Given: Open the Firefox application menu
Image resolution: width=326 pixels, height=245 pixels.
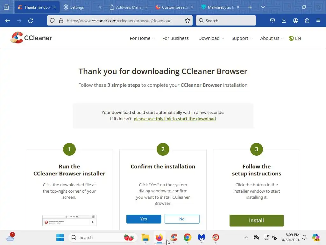Looking at the screenshot, I should tap(318, 20).
